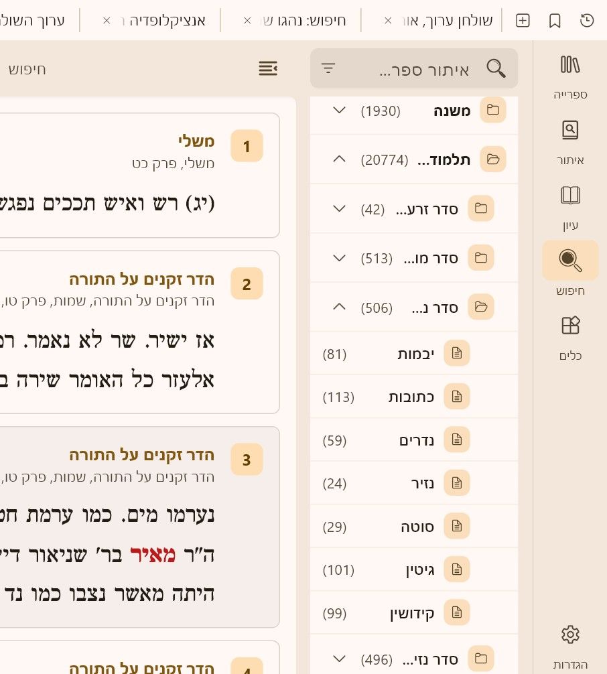Click the history clock icon

(587, 20)
